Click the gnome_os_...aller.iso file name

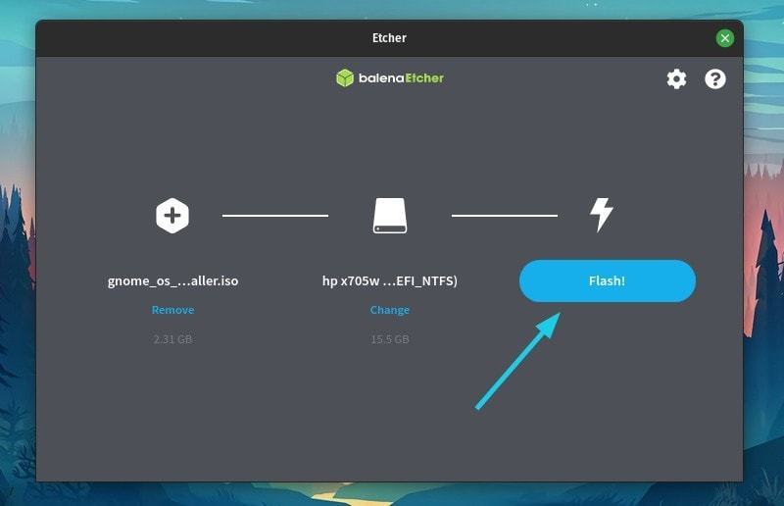click(x=172, y=280)
